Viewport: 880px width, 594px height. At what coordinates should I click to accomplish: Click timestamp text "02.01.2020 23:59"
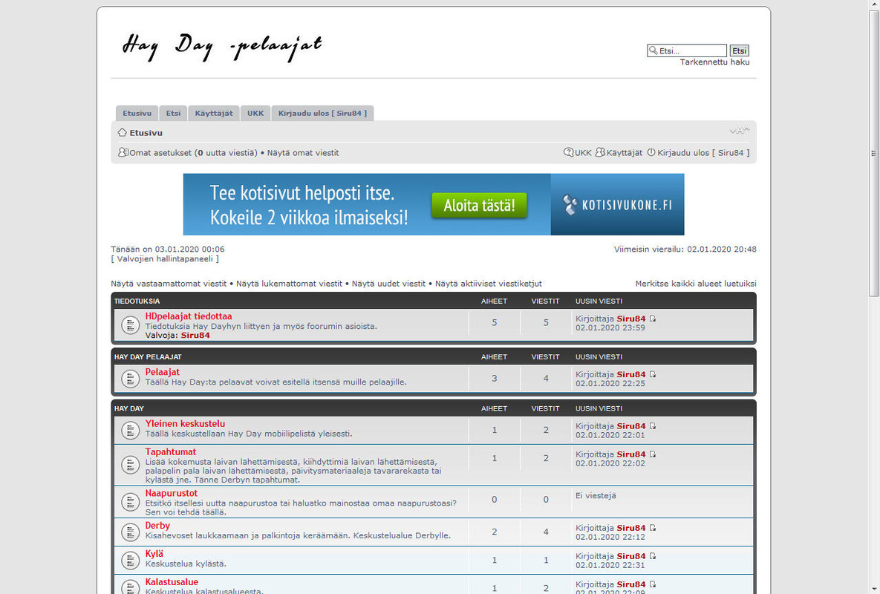610,327
